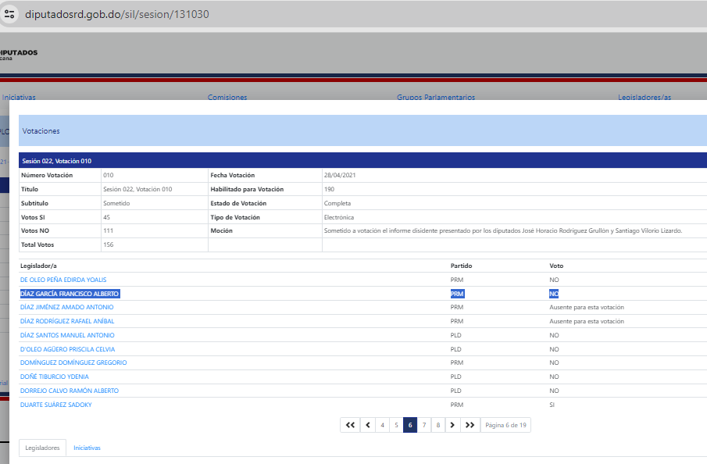
Task: Click the Estado de Votación value Completa
Action: coord(337,203)
